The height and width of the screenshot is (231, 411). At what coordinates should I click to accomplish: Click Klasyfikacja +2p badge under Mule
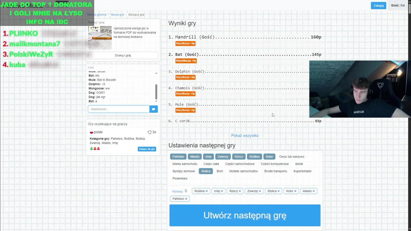pyautogui.click(x=185, y=110)
